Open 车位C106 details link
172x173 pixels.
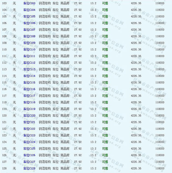tap(29, 23)
